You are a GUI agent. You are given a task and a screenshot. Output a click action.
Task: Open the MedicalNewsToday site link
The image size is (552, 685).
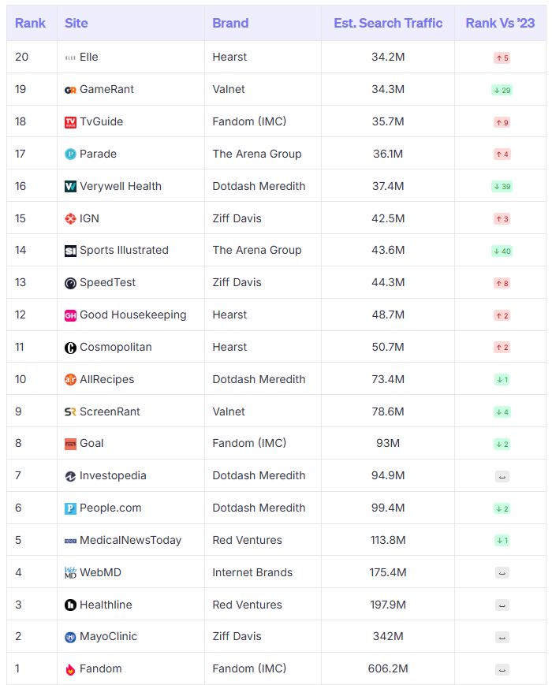[x=130, y=541]
